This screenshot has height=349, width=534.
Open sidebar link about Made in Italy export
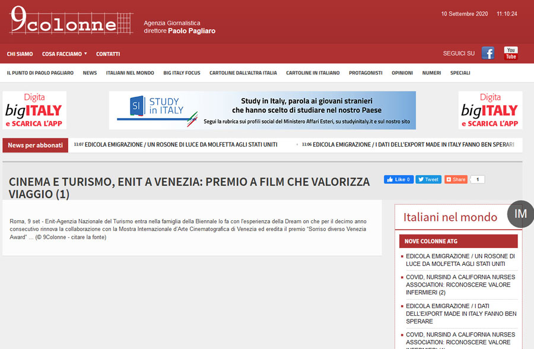click(460, 313)
